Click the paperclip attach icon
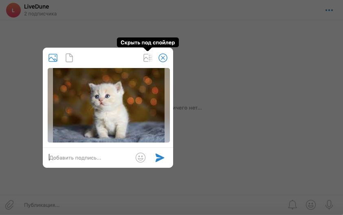The height and width of the screenshot is (215, 343). pyautogui.click(x=9, y=205)
